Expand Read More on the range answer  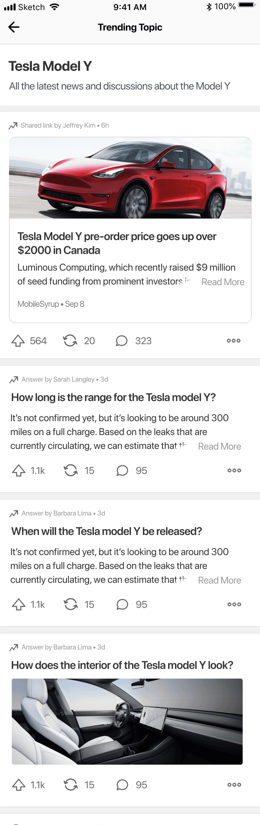click(x=219, y=446)
